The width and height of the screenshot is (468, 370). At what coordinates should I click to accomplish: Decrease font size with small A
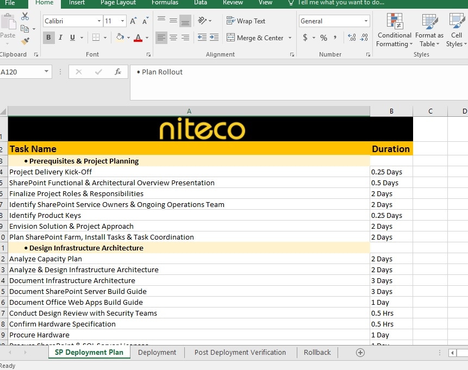tap(145, 21)
